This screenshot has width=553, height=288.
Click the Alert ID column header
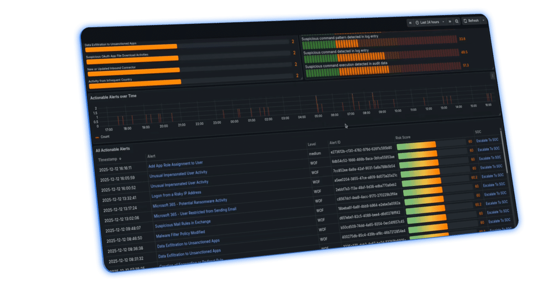click(335, 142)
